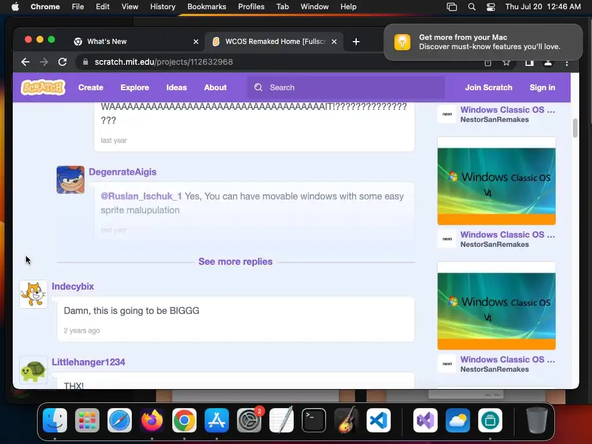Screen dimensions: 592x444
Task: Open Terminal from the Dock
Action: (x=314, y=420)
